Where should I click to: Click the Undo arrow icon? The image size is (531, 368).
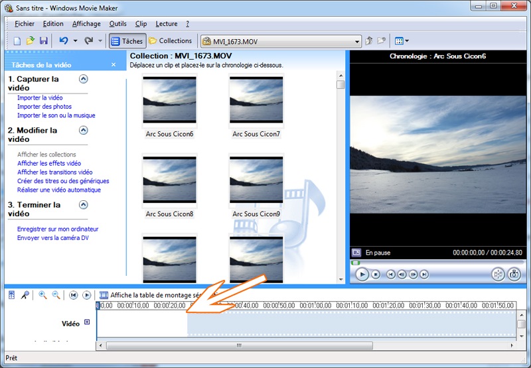[x=64, y=41]
